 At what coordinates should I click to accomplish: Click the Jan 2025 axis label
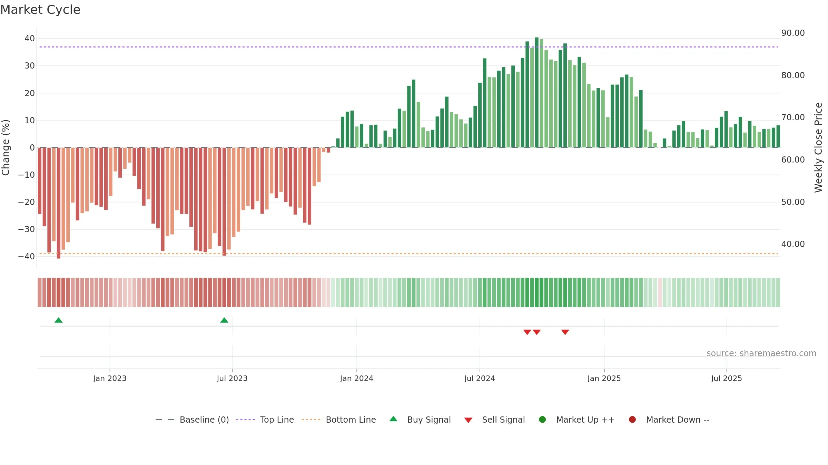pyautogui.click(x=604, y=379)
